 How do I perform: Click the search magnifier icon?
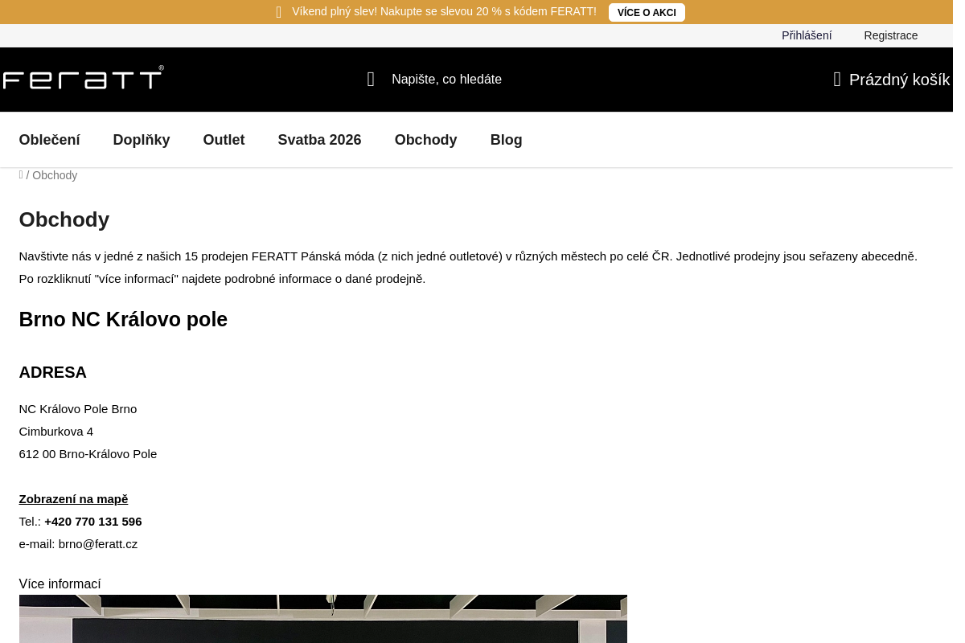(371, 79)
